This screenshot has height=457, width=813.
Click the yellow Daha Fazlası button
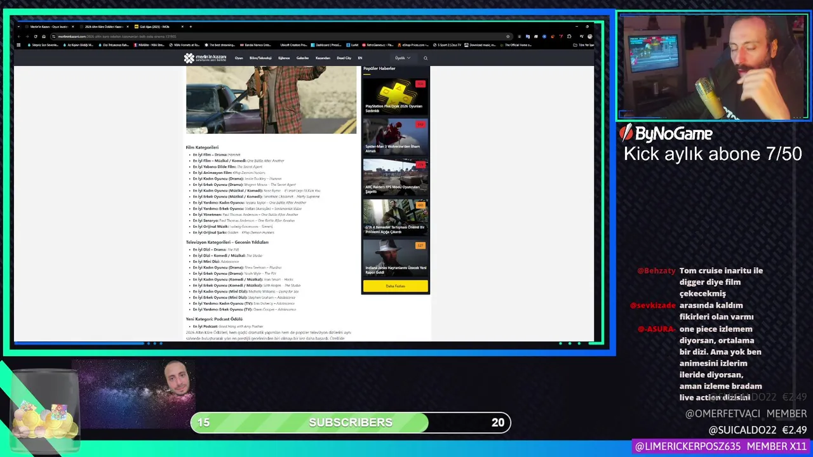click(x=395, y=286)
